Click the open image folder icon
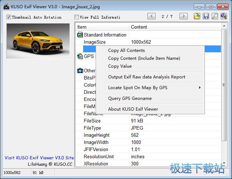Image resolution: width=232 pixels, height=179 pixels. 197,16
